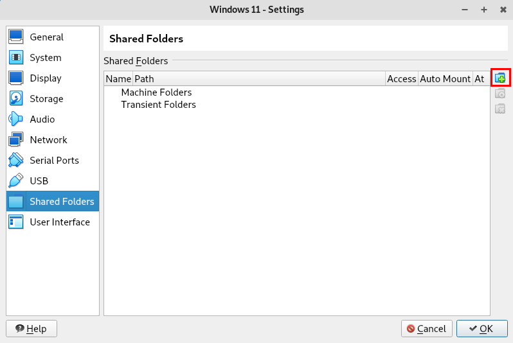The width and height of the screenshot is (513, 343).
Task: Click the Audio speaker icon
Action: click(x=15, y=119)
